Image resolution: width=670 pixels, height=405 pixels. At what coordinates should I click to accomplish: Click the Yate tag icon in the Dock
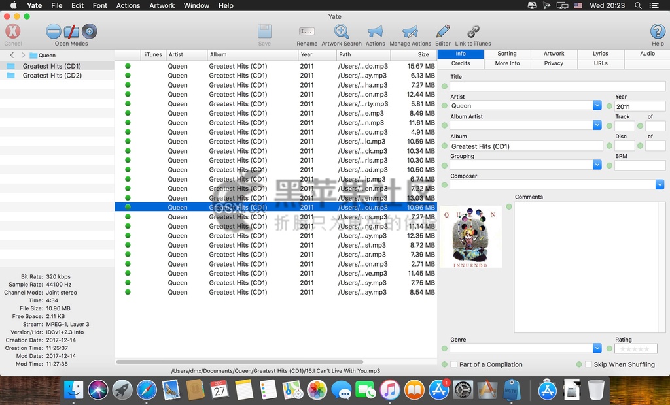(512, 389)
